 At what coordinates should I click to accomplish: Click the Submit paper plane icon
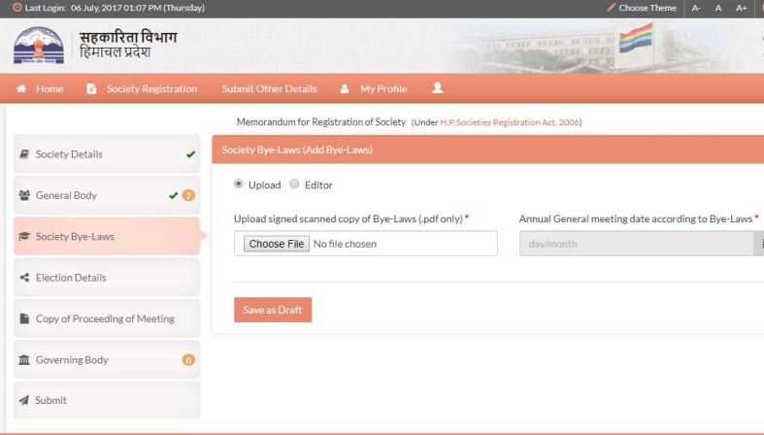pos(23,400)
